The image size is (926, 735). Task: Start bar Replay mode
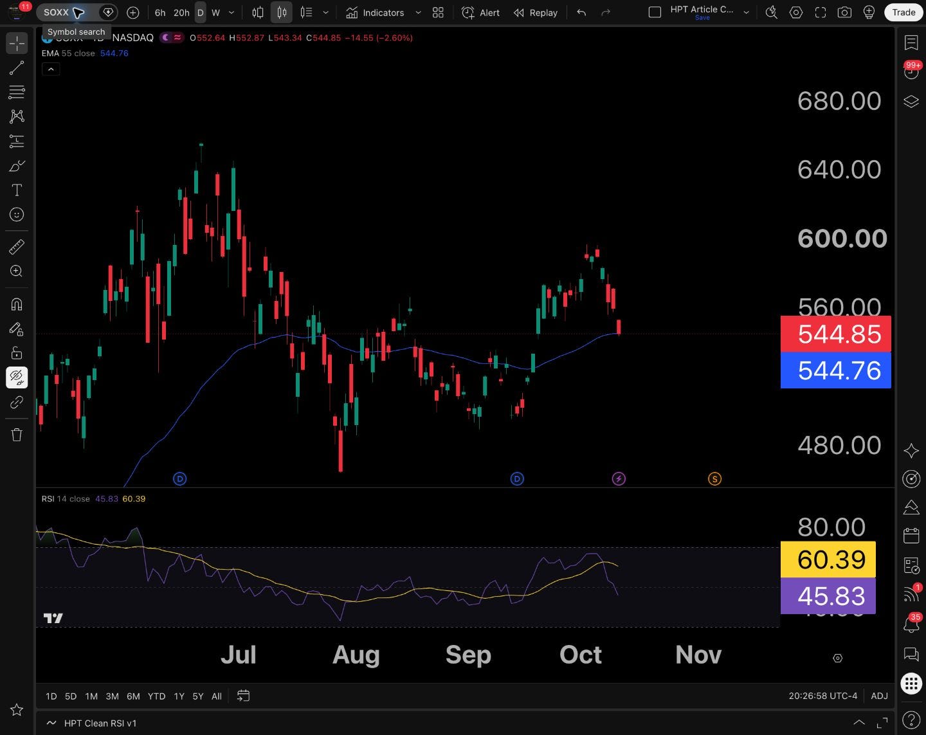[x=536, y=12]
